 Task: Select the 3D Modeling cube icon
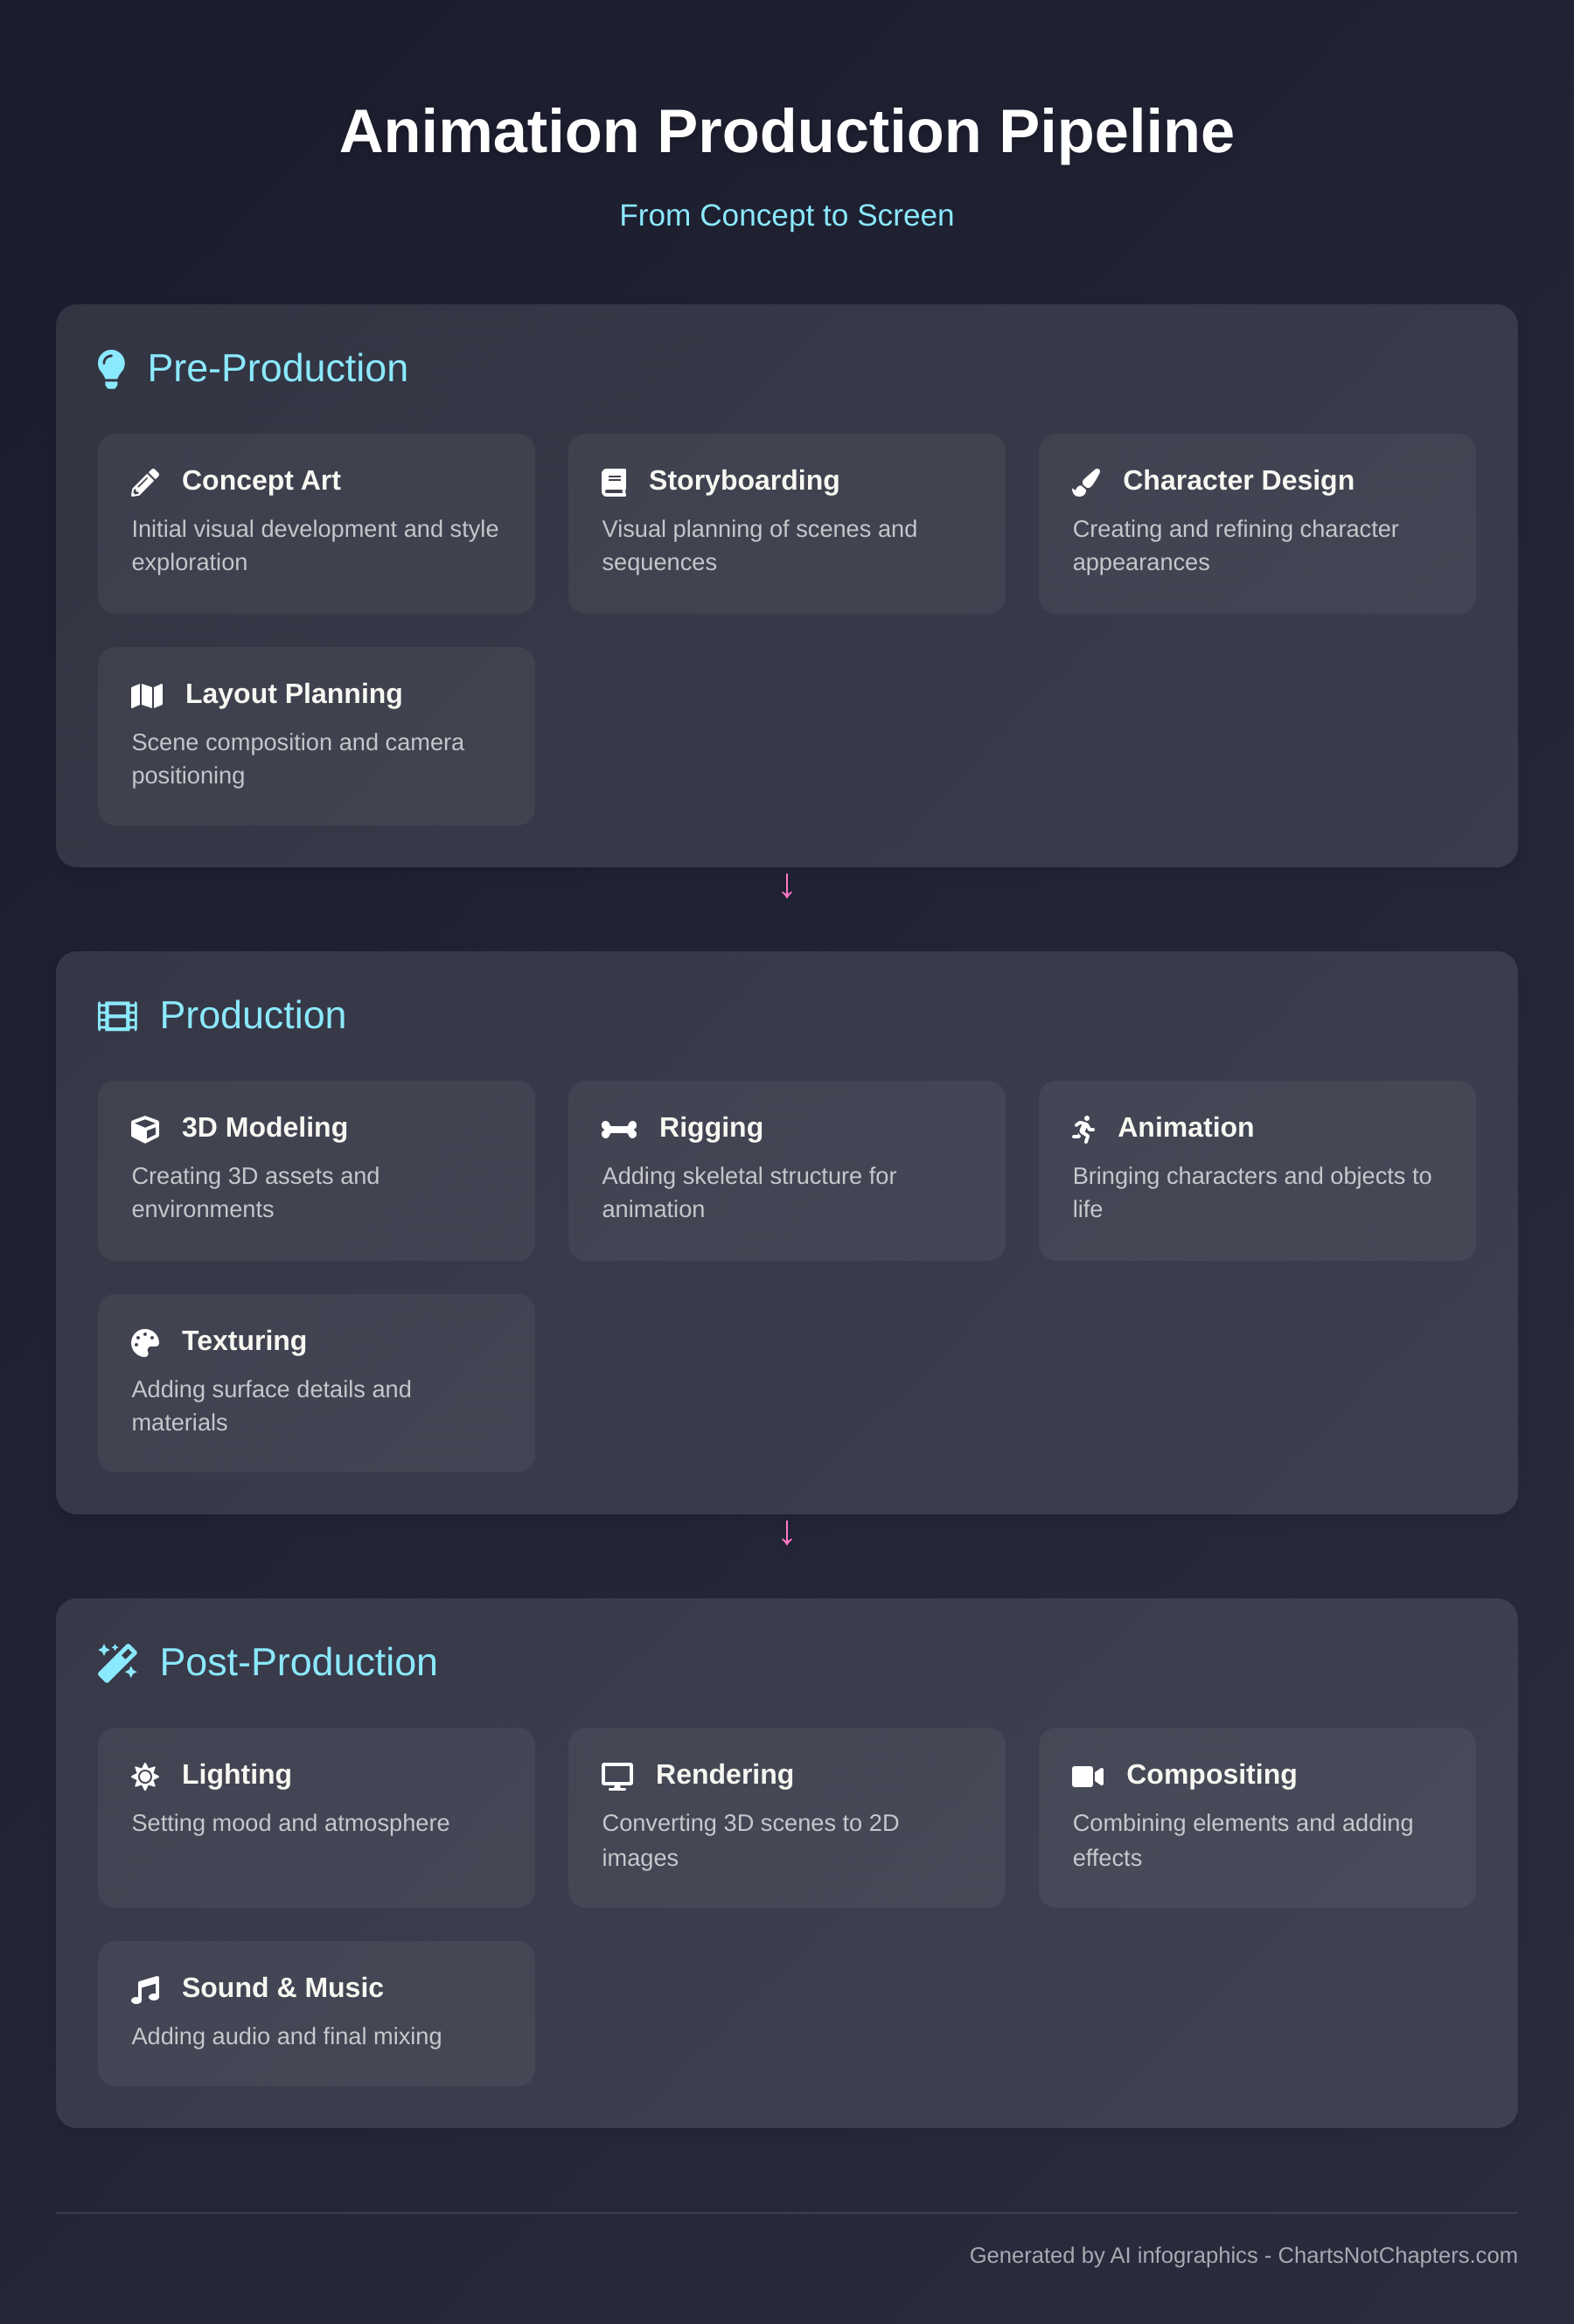point(146,1129)
